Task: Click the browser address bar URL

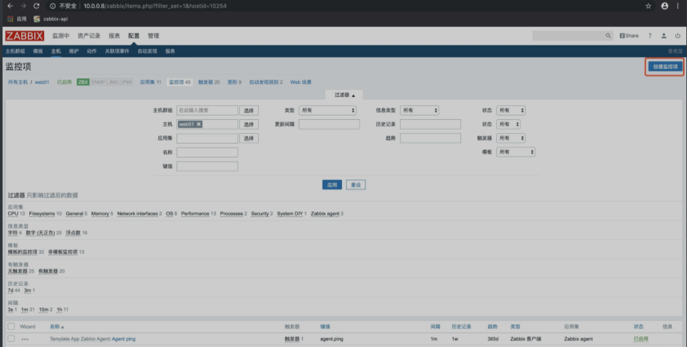Action: click(x=155, y=6)
